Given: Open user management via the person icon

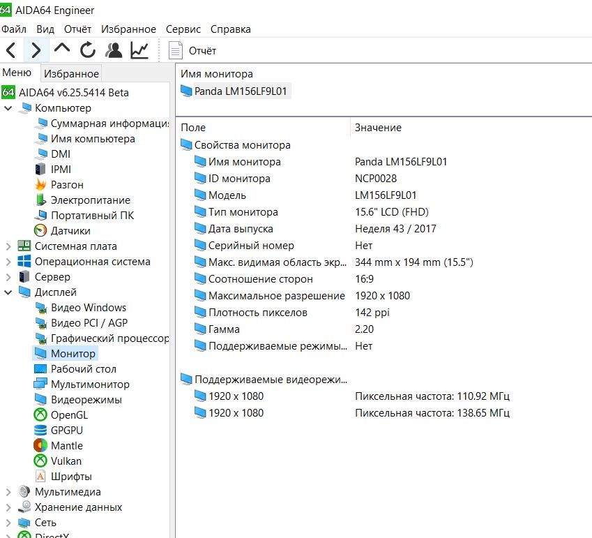Looking at the screenshot, I should 114,50.
